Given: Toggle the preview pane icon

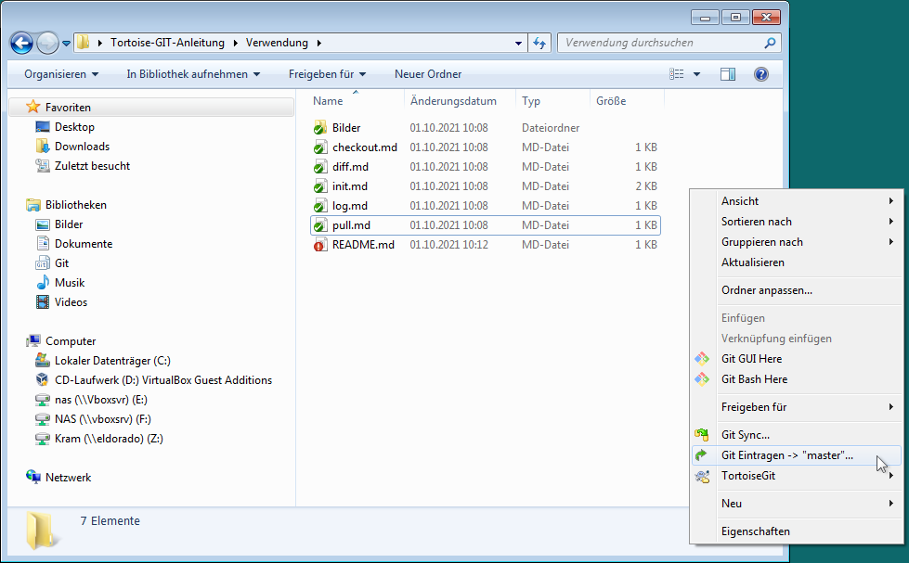Looking at the screenshot, I should [728, 74].
